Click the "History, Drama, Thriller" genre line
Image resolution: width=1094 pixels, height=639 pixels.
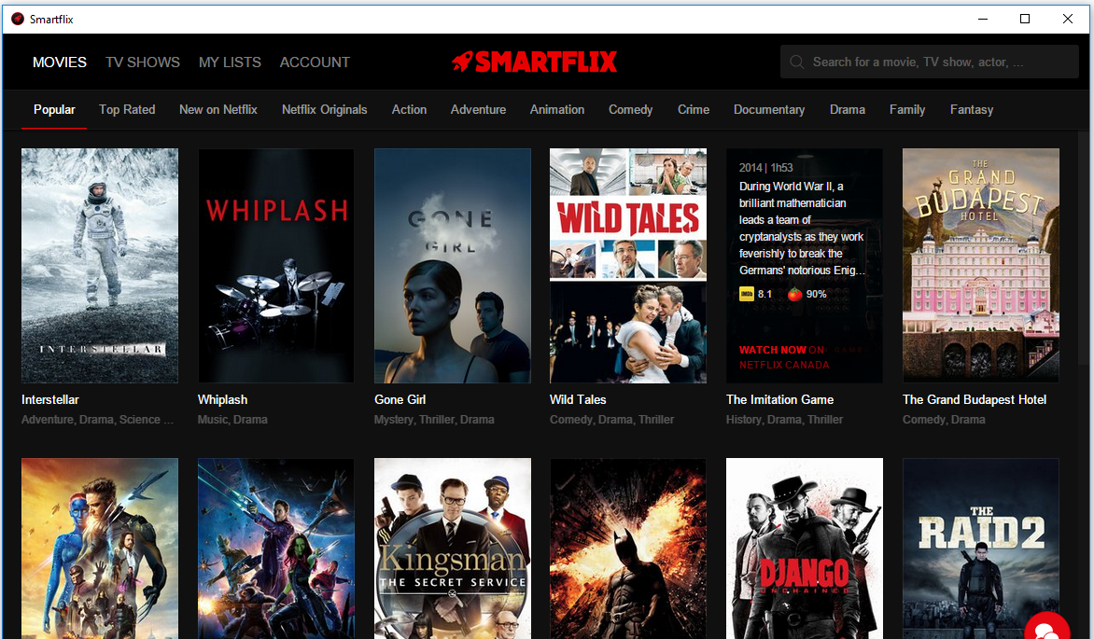(x=785, y=419)
